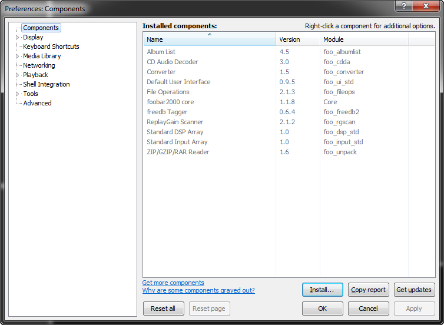Click the foo_cdda module cell
The height and width of the screenshot is (325, 444).
(337, 62)
